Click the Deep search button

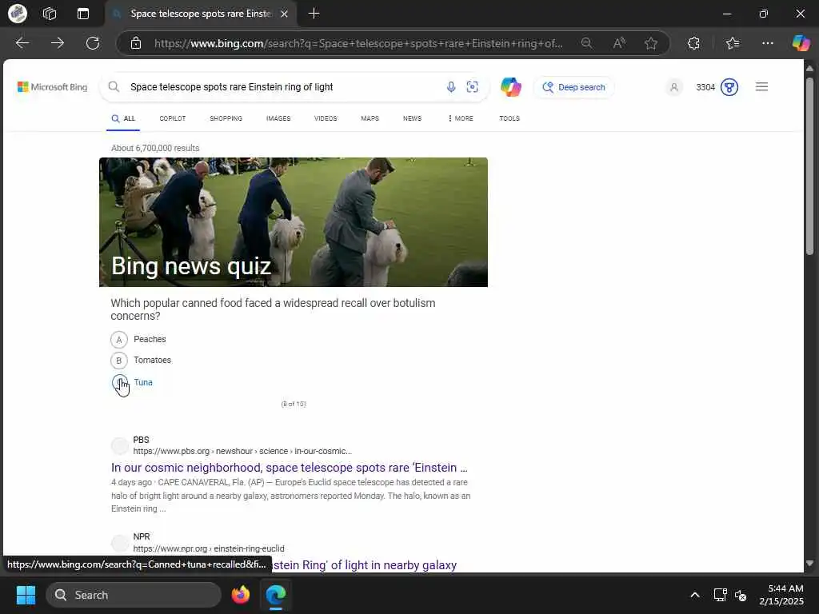coord(573,87)
